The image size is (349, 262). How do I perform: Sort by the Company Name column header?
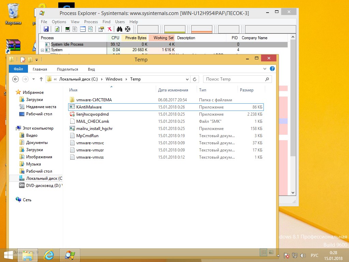click(264, 38)
